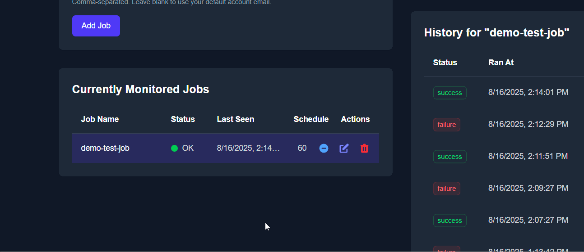Click the Last Seen column header
The image size is (584, 252).
point(236,119)
